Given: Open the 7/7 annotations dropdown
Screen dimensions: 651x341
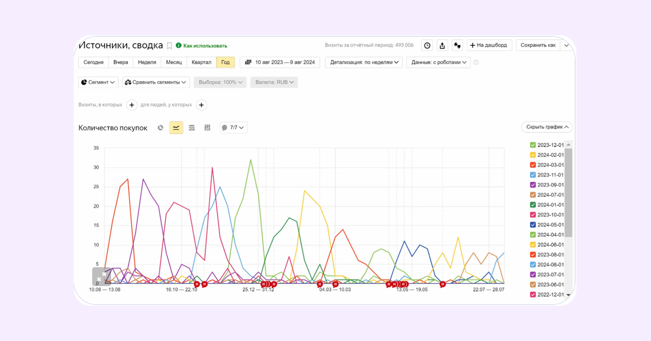Looking at the screenshot, I should 233,128.
